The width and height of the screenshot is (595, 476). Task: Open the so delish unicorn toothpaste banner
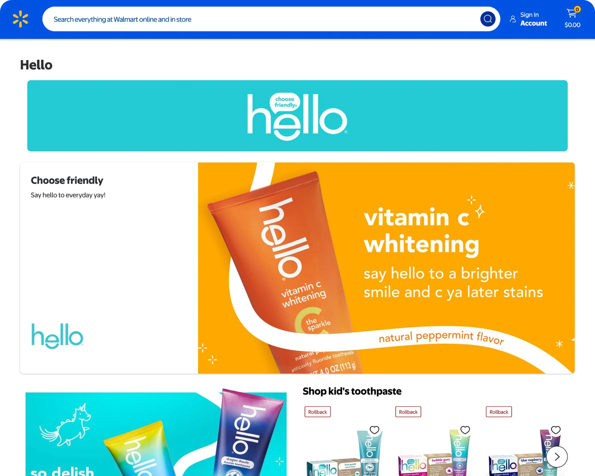pyautogui.click(x=156, y=433)
